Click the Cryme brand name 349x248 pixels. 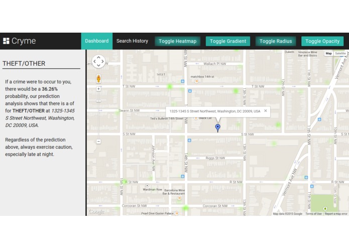24,41
